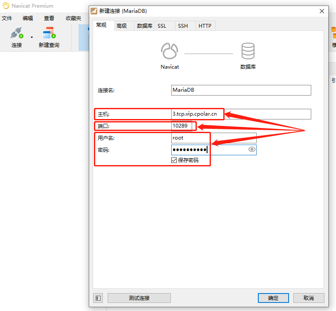The height and width of the screenshot is (311, 336).
Task: Click the panel layout icon bottom-left of dialog
Action: [x=98, y=298]
